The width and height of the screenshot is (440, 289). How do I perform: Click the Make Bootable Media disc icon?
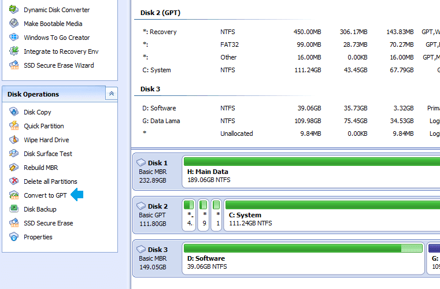pyautogui.click(x=14, y=23)
